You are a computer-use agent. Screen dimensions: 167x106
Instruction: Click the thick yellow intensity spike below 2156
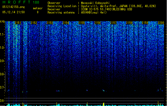point(104,104)
